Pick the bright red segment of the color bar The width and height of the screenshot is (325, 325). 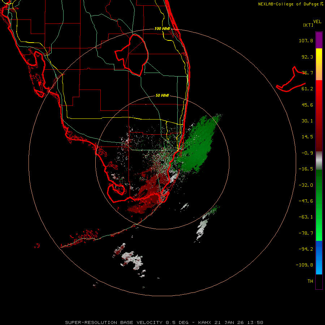(319, 93)
